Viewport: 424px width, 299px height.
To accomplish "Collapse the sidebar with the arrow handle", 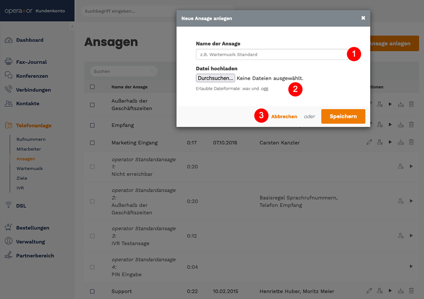I will 72,26.
